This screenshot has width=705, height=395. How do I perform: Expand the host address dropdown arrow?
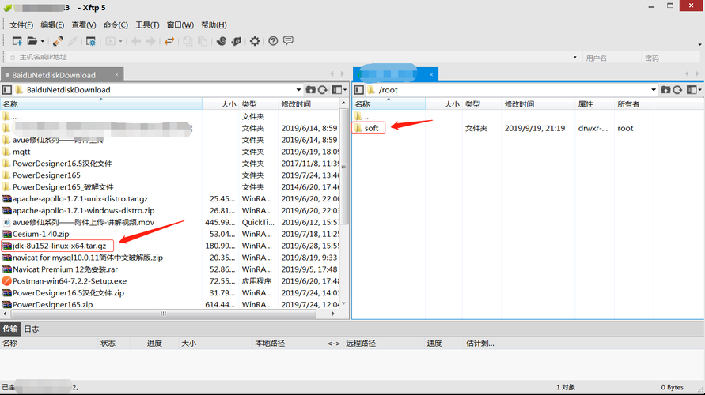pyautogui.click(x=574, y=57)
